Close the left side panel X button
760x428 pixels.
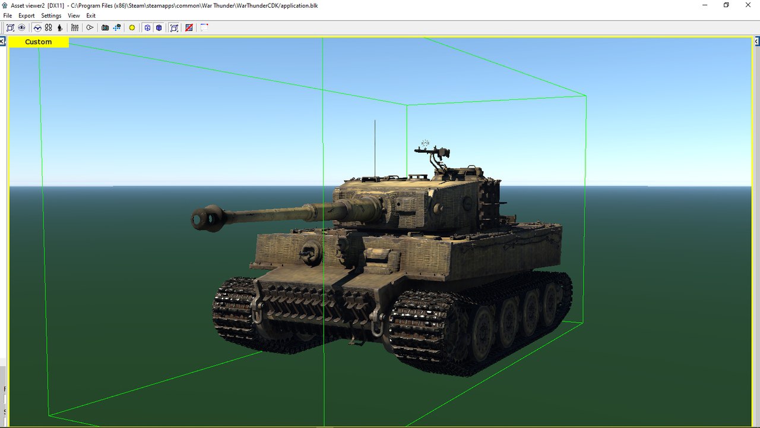[2, 42]
